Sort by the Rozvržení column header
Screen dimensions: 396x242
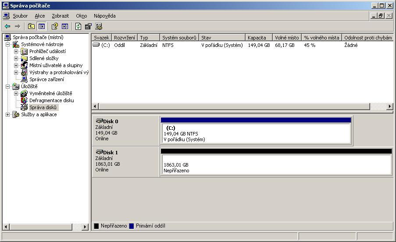point(125,38)
